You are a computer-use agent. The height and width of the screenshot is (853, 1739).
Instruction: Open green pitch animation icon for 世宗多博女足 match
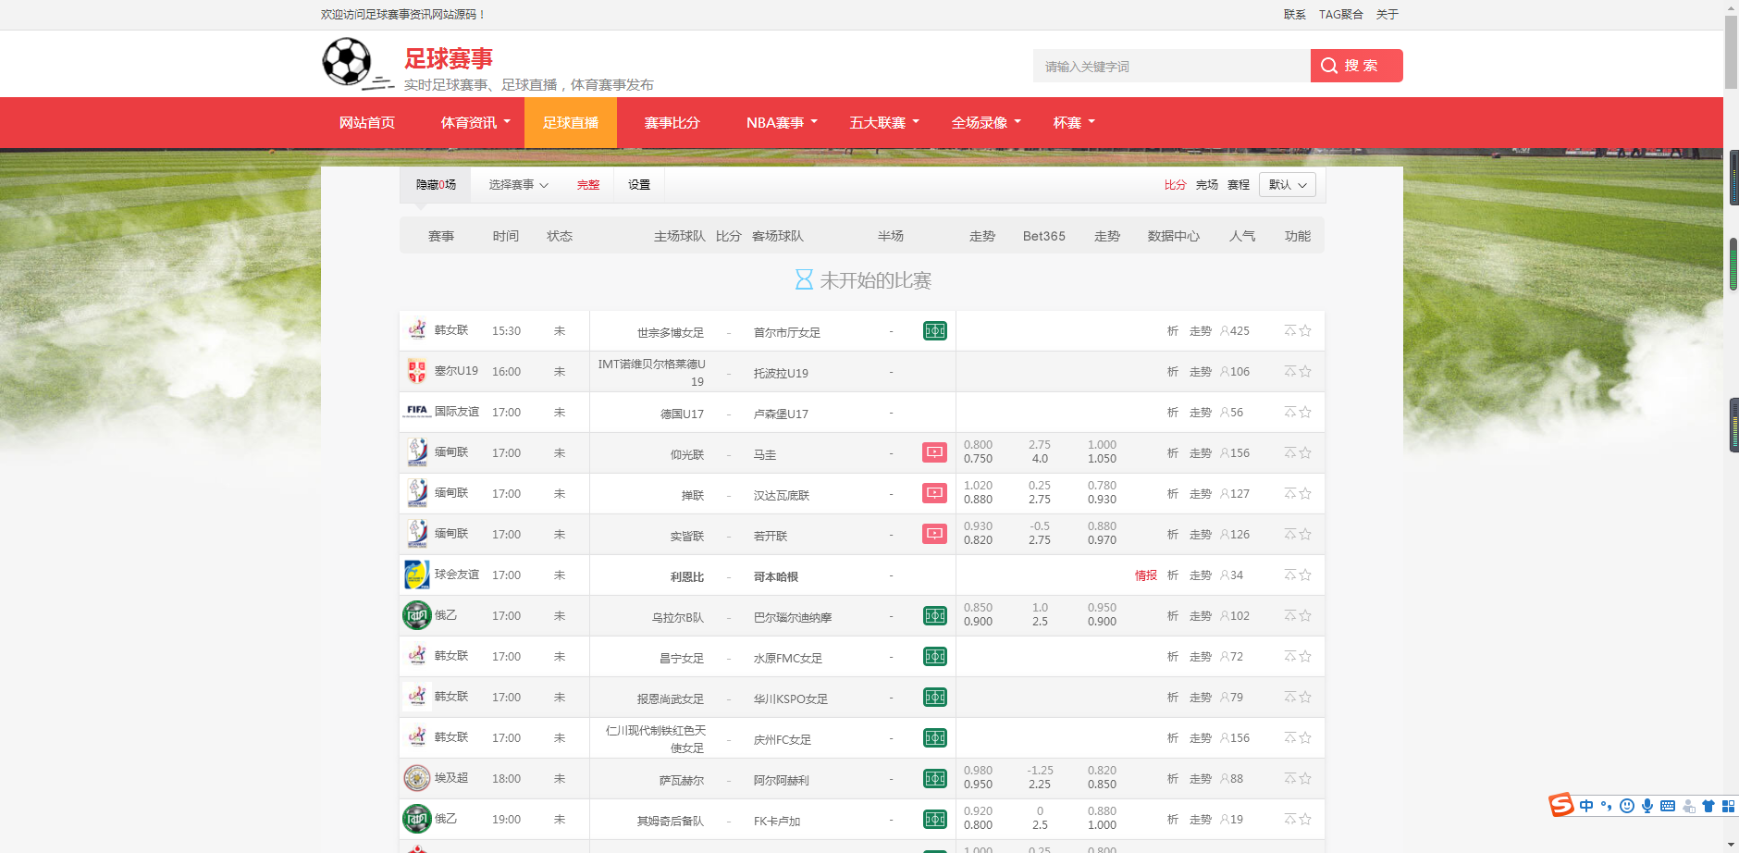[934, 331]
